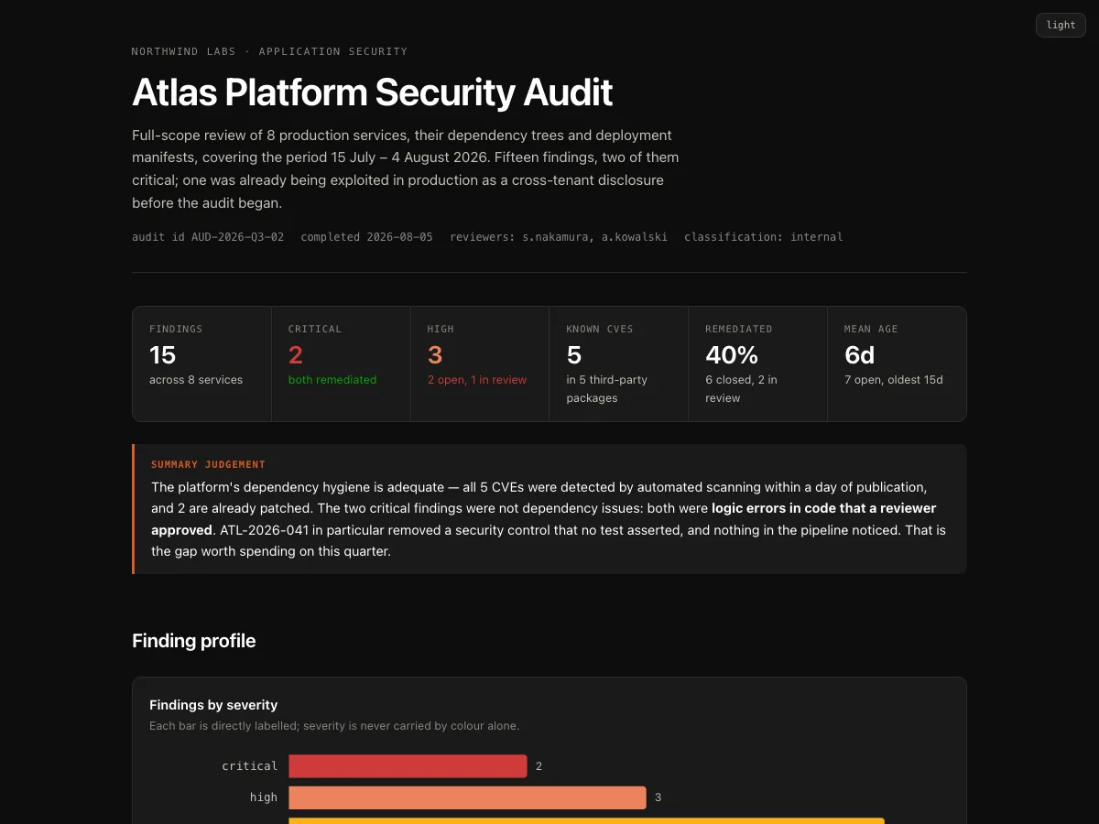Click '2 open, 1 in review' text
Viewport: 1099px width, 824px height.
[x=477, y=380]
